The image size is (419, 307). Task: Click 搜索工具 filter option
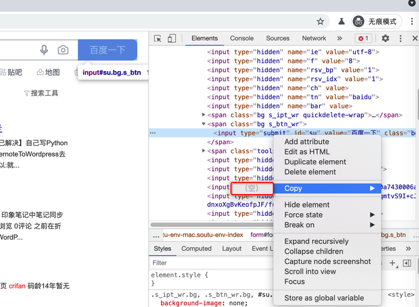41,93
